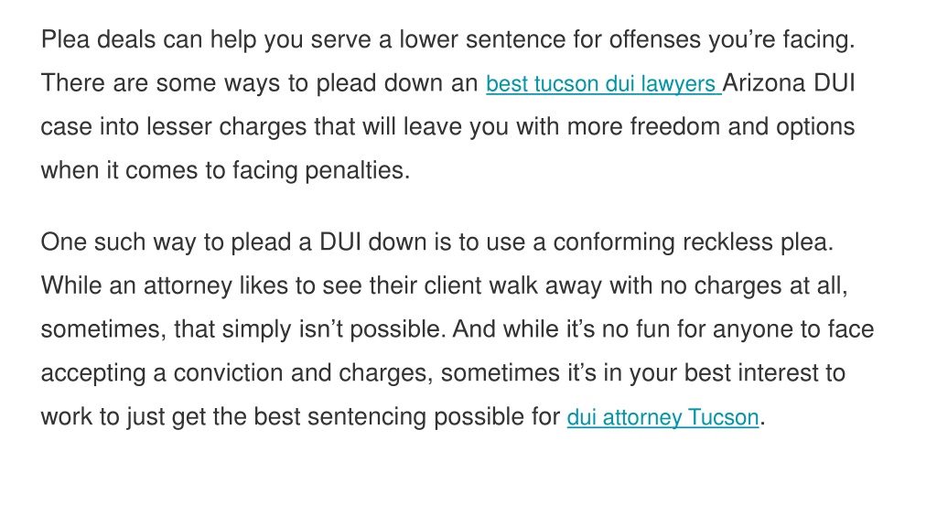This screenshot has width=937, height=527.
Task: Click the line 'when it comes to facing penalties'
Action: tap(225, 171)
